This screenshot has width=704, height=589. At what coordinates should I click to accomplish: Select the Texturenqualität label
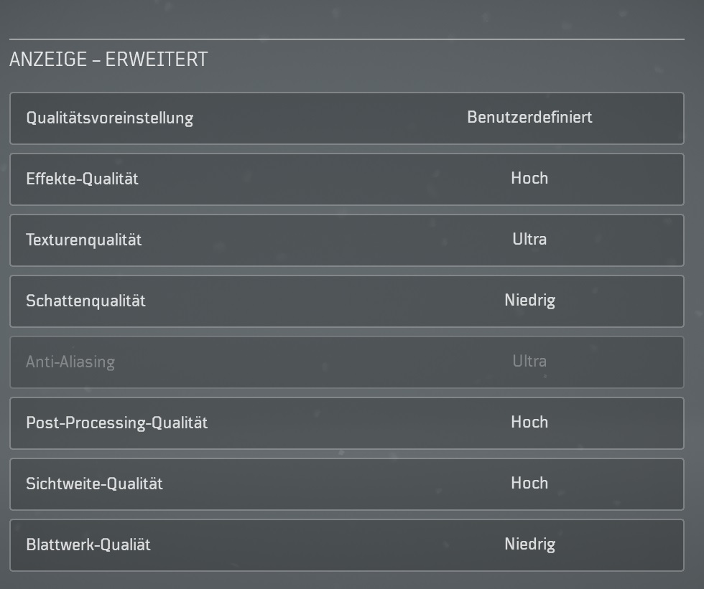point(83,240)
